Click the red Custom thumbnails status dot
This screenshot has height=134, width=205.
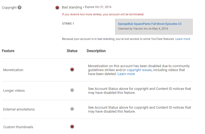[x=72, y=126]
